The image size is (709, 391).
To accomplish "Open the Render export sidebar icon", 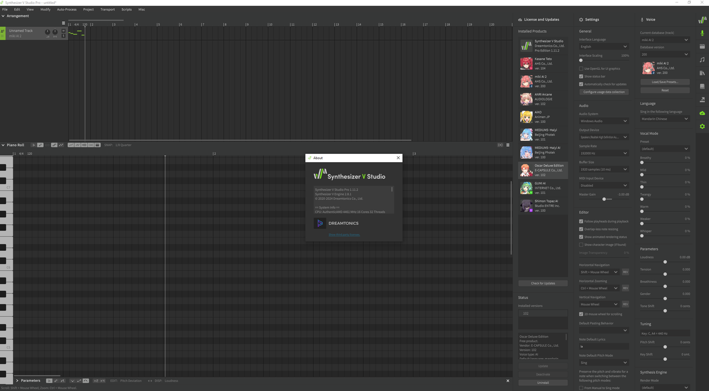I will [x=702, y=100].
